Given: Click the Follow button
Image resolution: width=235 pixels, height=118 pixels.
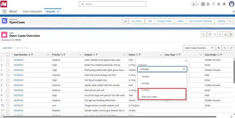Looking at the screenshot, I should [x=137, y=21].
